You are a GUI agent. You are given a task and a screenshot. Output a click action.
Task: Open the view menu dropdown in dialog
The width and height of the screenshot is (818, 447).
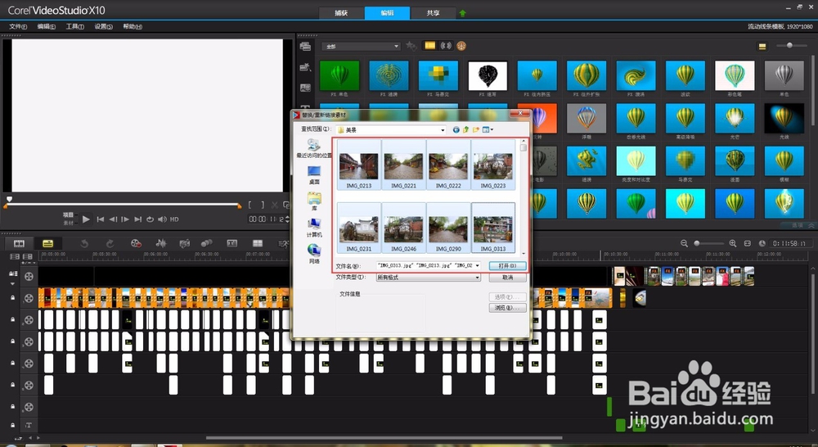(488, 129)
